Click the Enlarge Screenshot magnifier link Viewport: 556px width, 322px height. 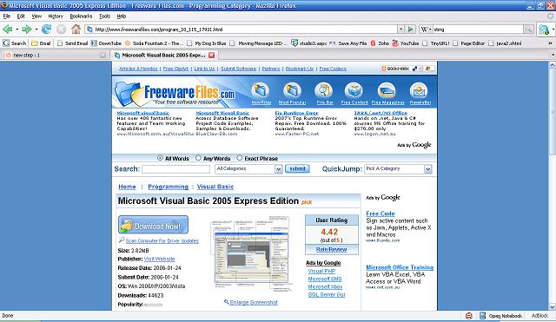coord(251,302)
